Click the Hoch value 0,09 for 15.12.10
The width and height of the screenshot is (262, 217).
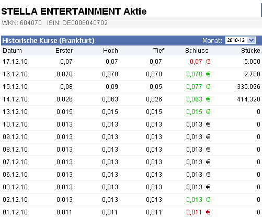click(x=112, y=87)
